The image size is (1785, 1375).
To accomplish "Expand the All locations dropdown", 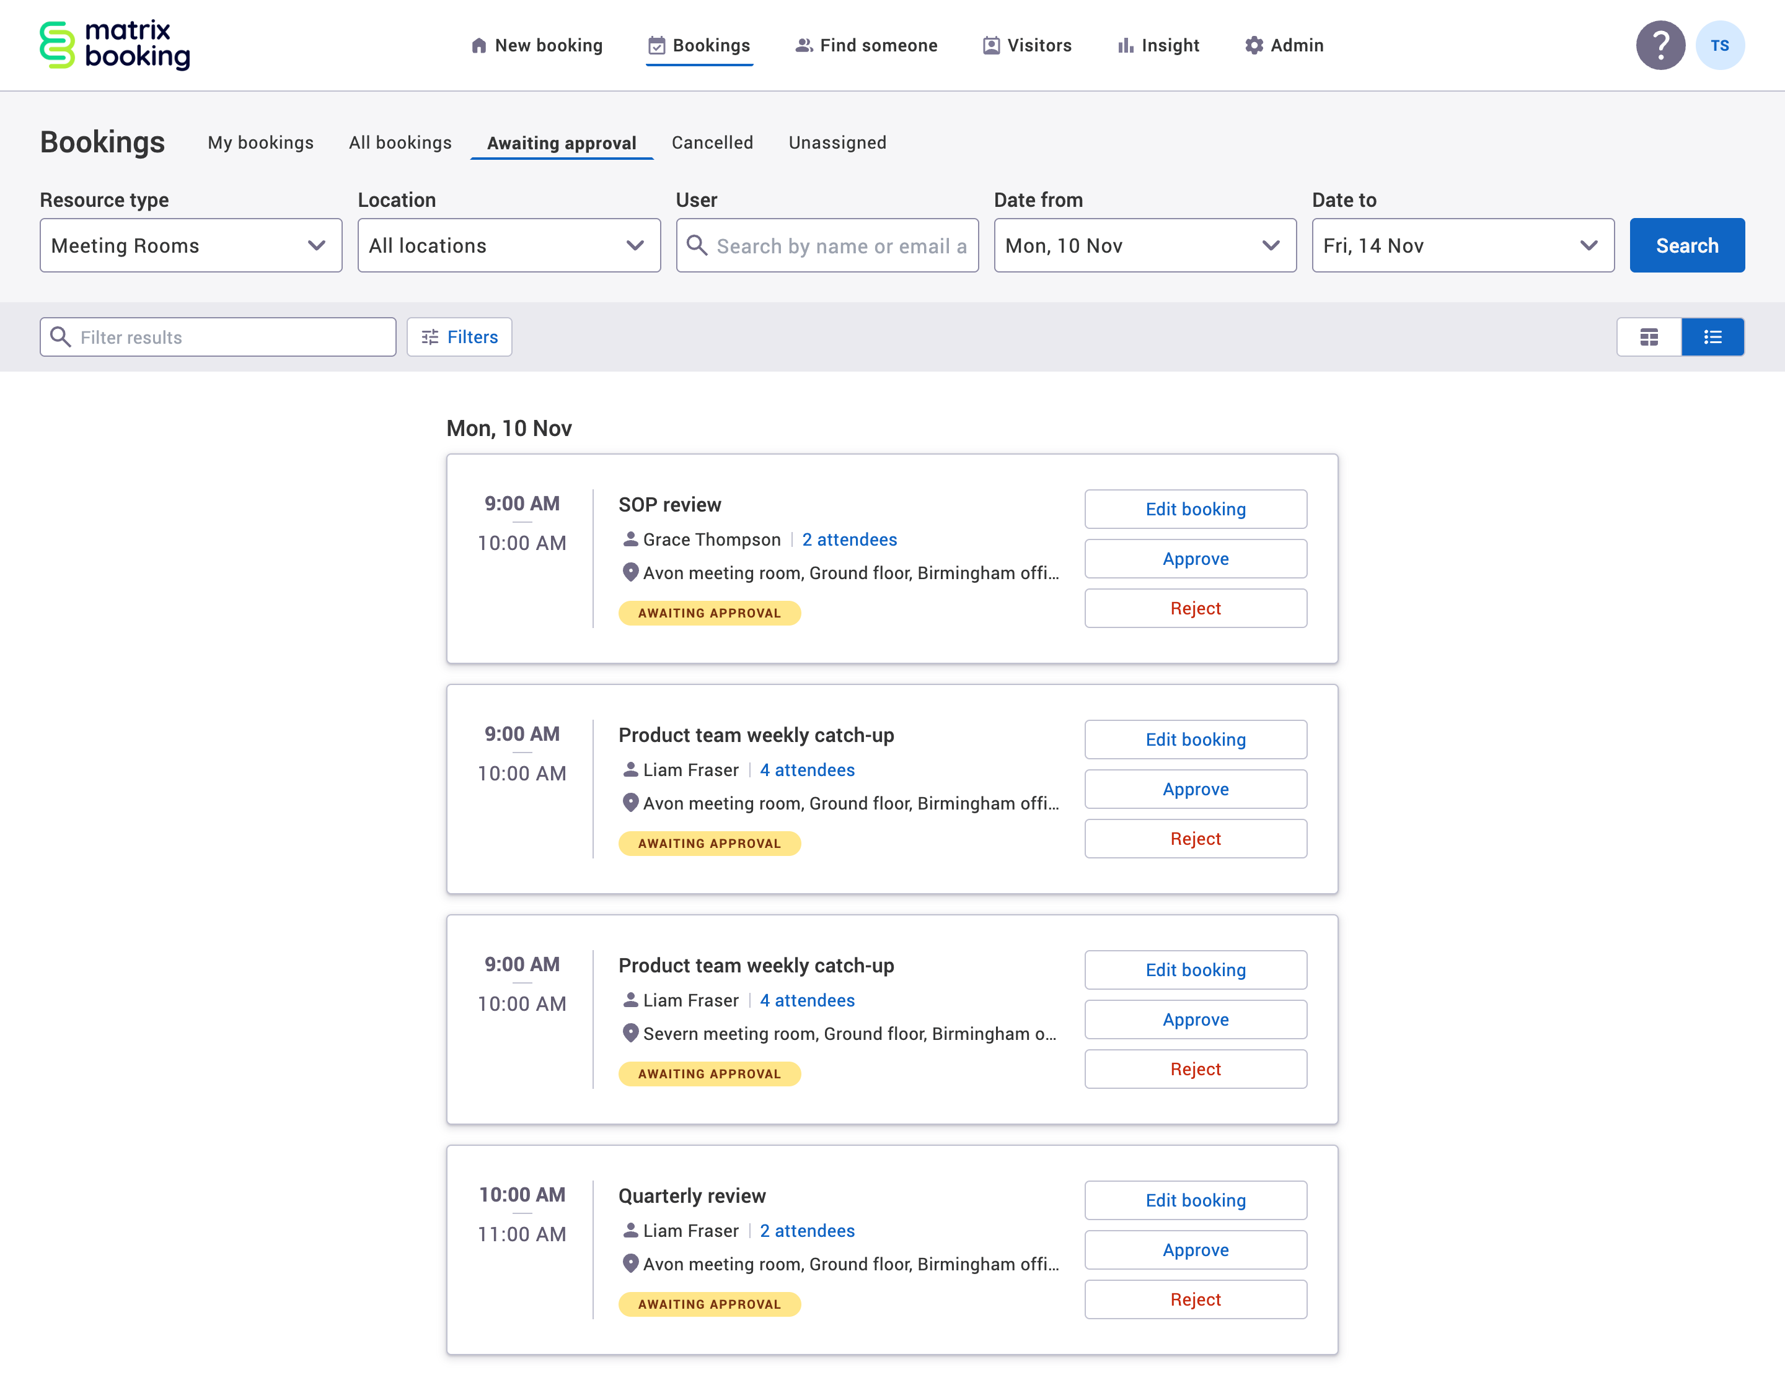I will (x=508, y=245).
